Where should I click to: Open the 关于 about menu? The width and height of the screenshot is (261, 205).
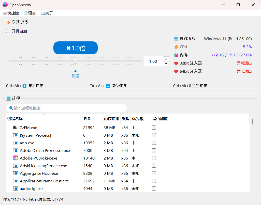[47, 13]
